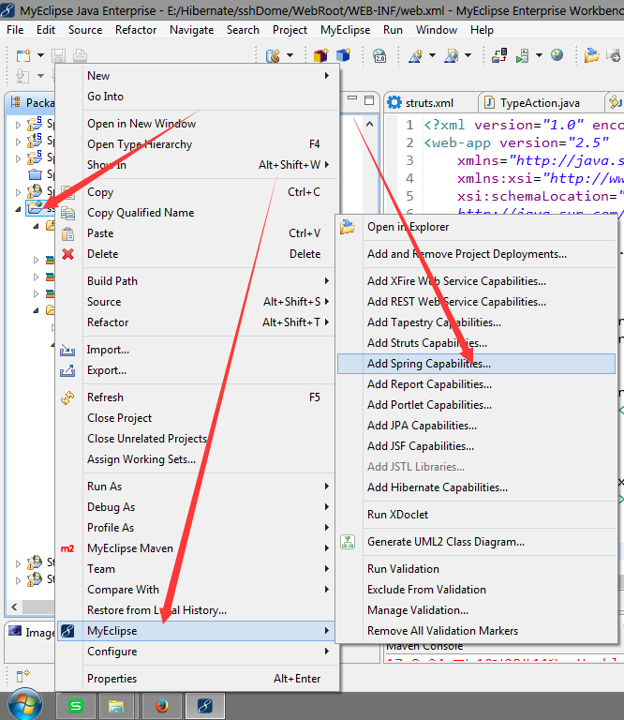Click the Deploy MyEclipse server application icon
624x720 pixels.
499,55
